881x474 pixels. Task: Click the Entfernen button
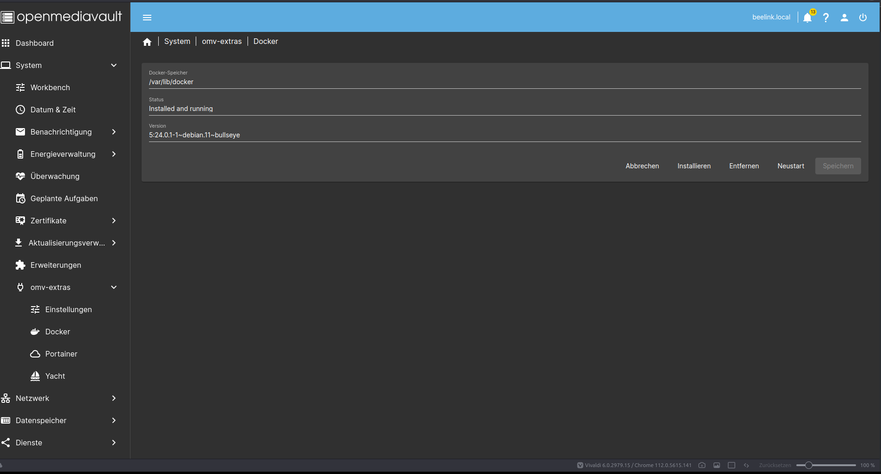[x=744, y=166]
